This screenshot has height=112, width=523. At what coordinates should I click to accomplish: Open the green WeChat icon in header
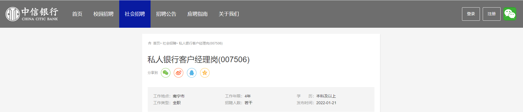click(x=510, y=14)
